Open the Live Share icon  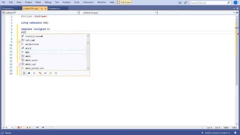180,3
